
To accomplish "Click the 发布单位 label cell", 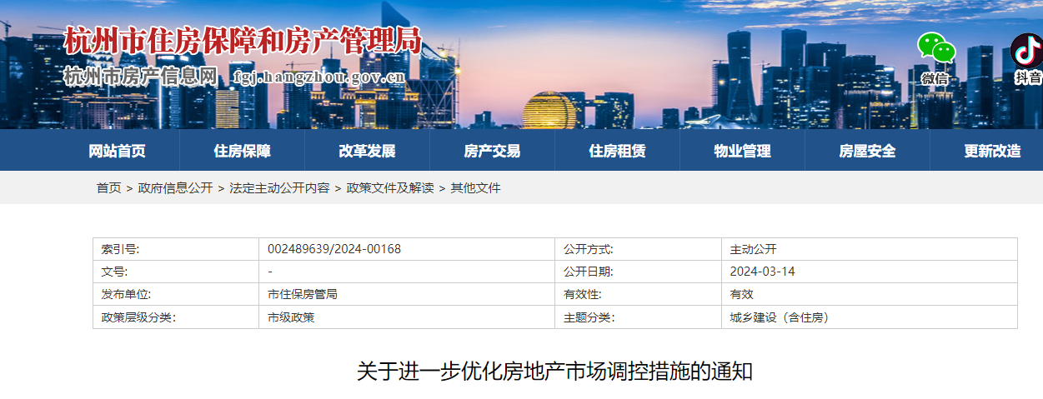I will 176,294.
